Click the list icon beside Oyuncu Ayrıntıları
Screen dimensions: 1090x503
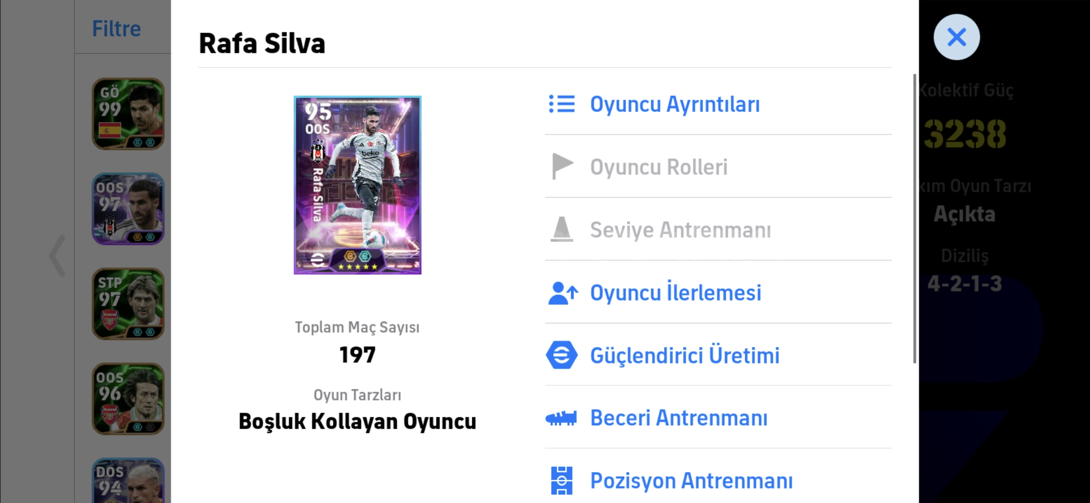pos(562,104)
